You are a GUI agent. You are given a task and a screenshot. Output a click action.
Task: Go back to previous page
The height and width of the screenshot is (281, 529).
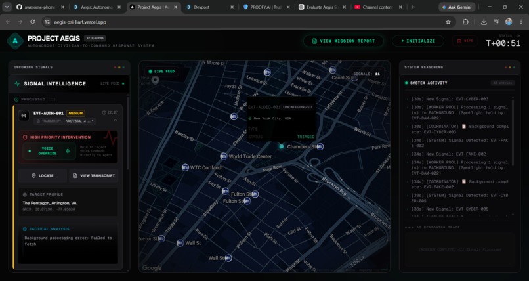[x=8, y=22]
